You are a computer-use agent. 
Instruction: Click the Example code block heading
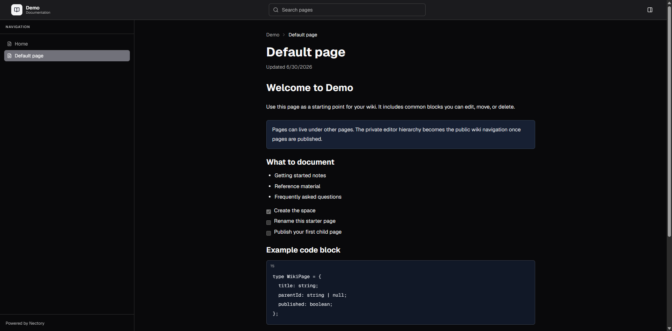point(303,250)
